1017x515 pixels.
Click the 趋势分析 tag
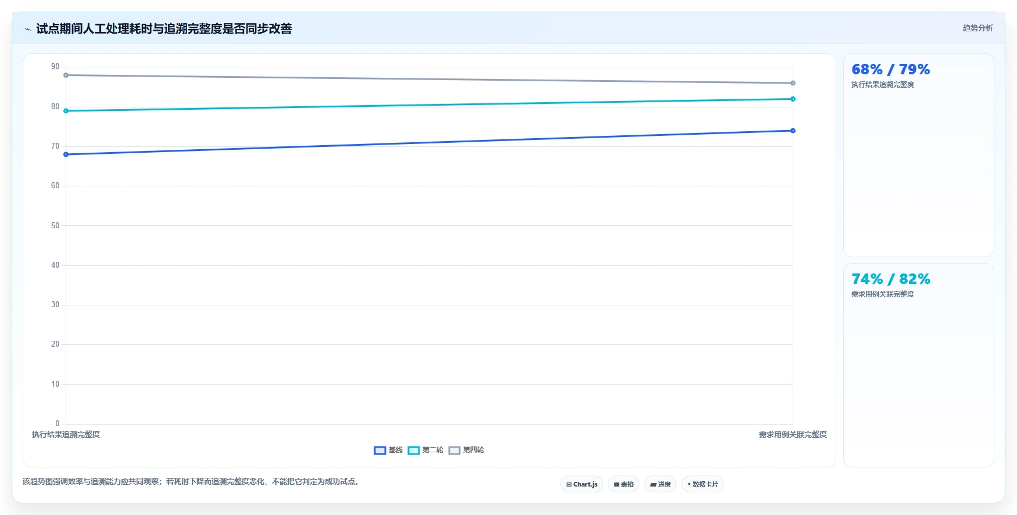click(977, 28)
